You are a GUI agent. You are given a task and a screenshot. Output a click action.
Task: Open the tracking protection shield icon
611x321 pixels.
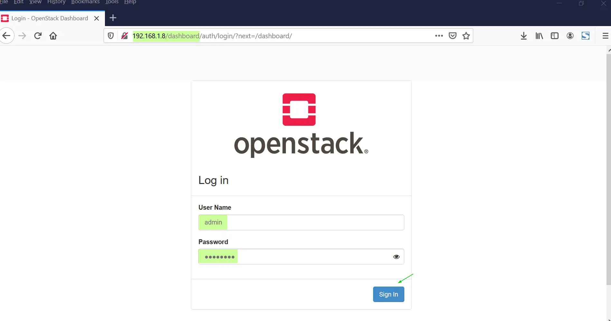click(x=111, y=36)
